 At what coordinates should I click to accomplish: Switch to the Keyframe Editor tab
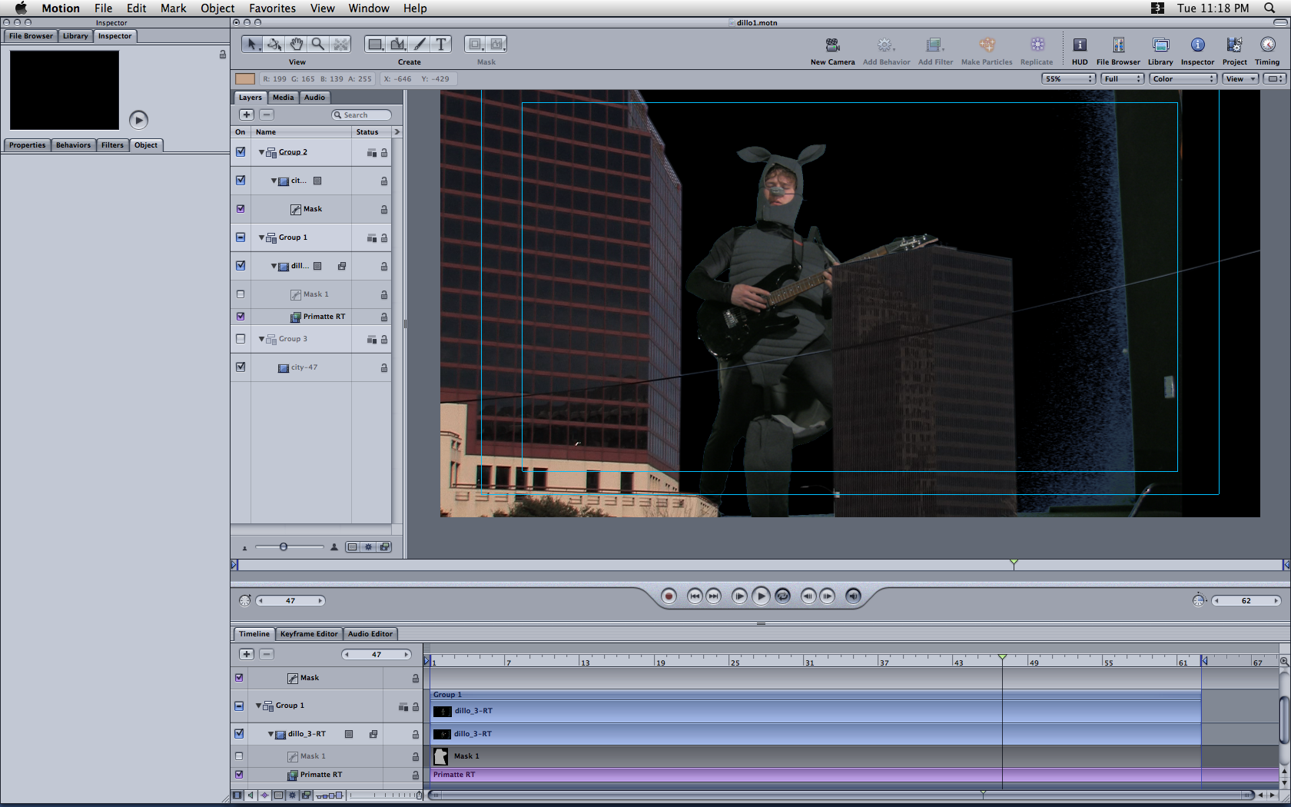point(308,634)
